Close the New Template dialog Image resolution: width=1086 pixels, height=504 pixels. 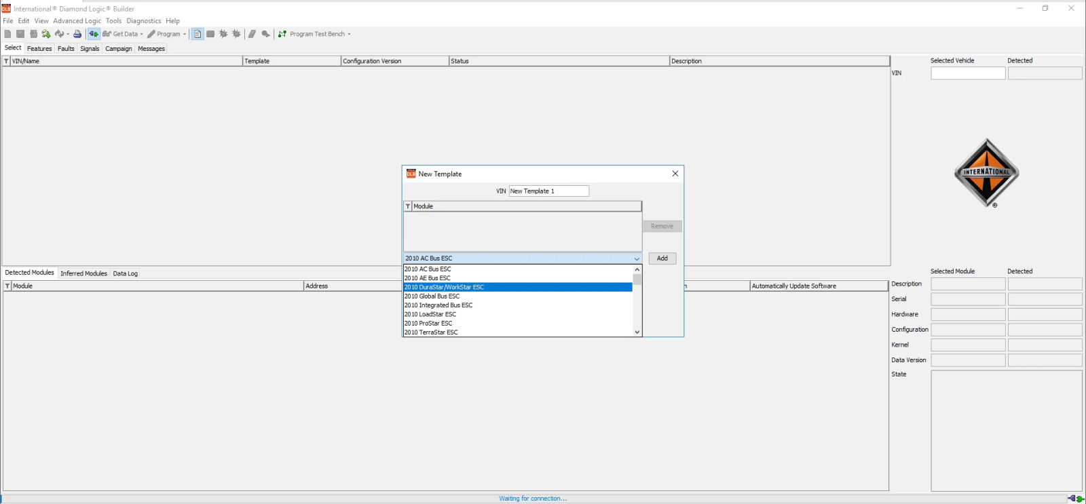click(x=675, y=174)
